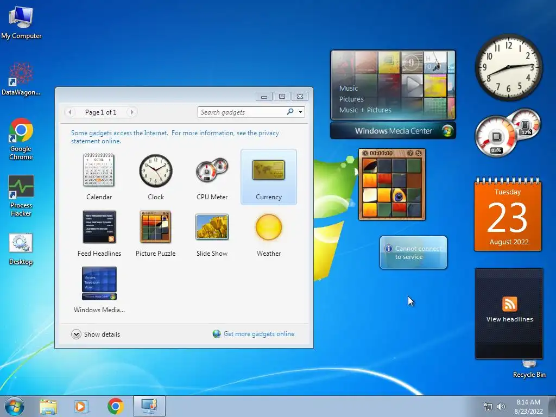
Task: Click the Page 1 of 1 label
Action: [100, 112]
